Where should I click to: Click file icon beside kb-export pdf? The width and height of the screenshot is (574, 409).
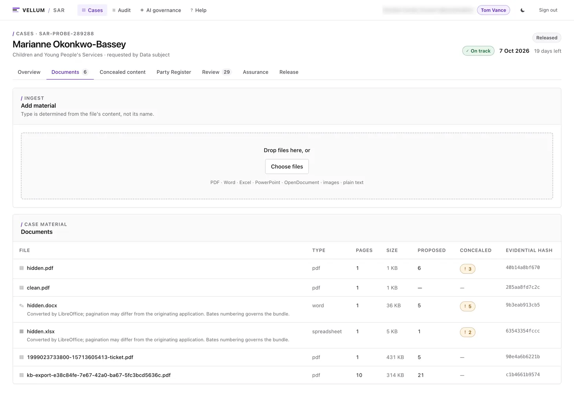click(x=22, y=375)
